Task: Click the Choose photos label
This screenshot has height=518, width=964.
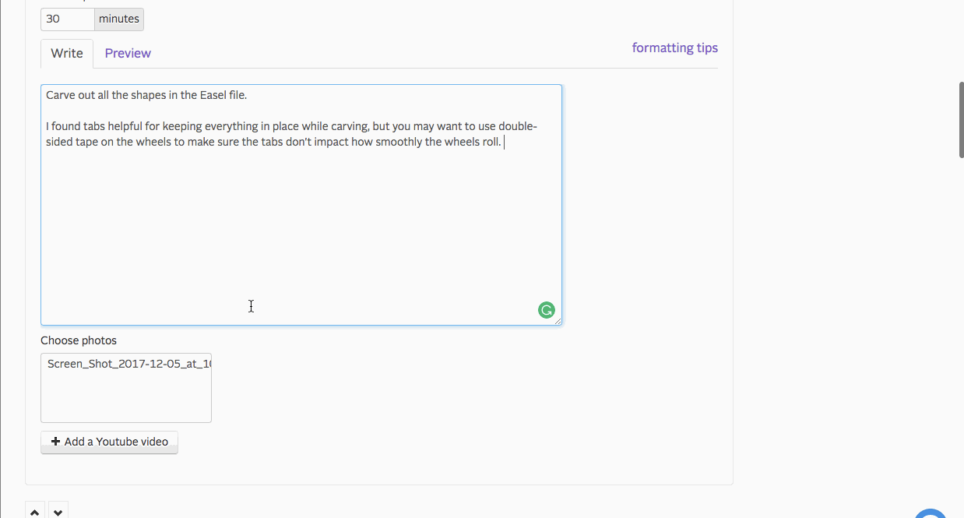Action: point(79,340)
